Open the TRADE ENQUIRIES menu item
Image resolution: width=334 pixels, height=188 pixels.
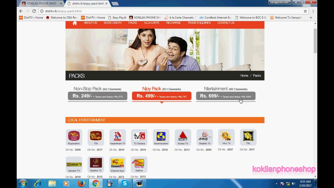click(x=199, y=23)
